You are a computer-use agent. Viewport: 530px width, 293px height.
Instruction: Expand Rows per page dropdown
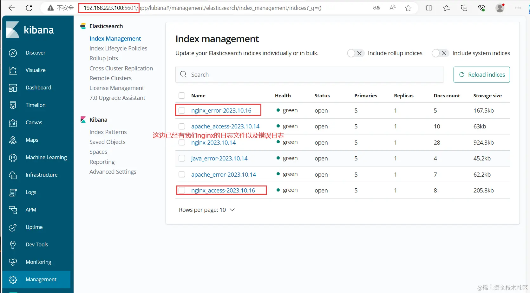pyautogui.click(x=207, y=210)
